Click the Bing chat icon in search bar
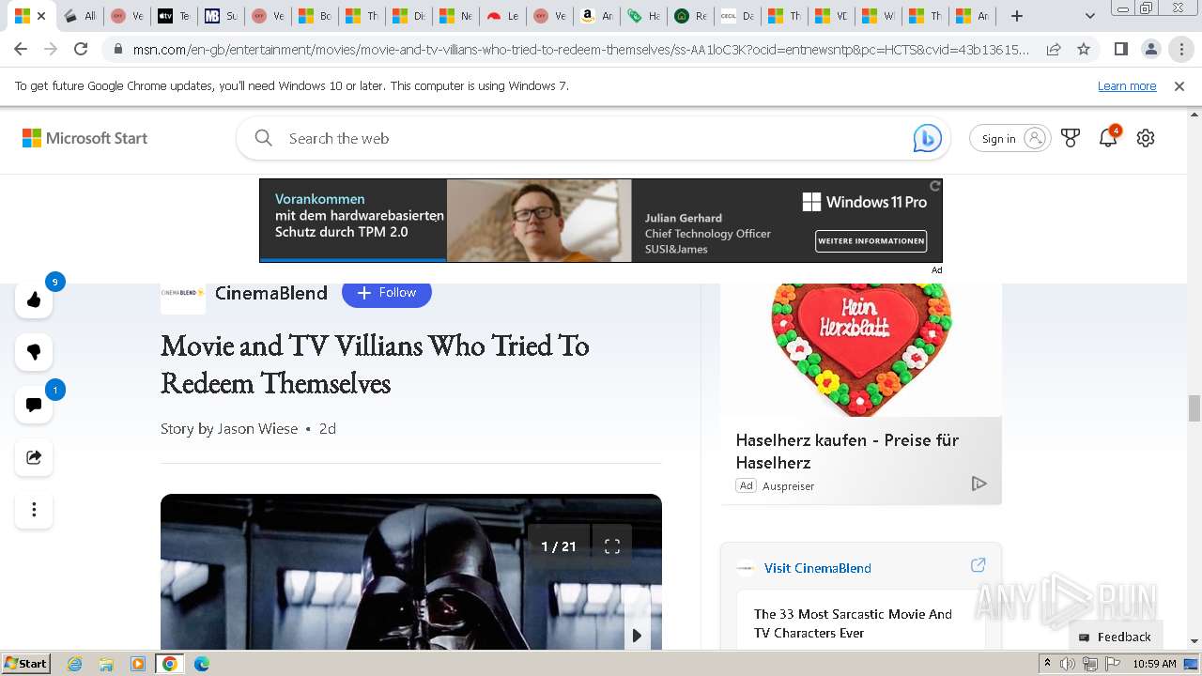 tap(927, 138)
